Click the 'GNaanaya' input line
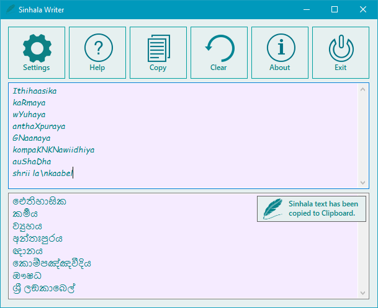The image size is (378, 308). tap(32, 138)
